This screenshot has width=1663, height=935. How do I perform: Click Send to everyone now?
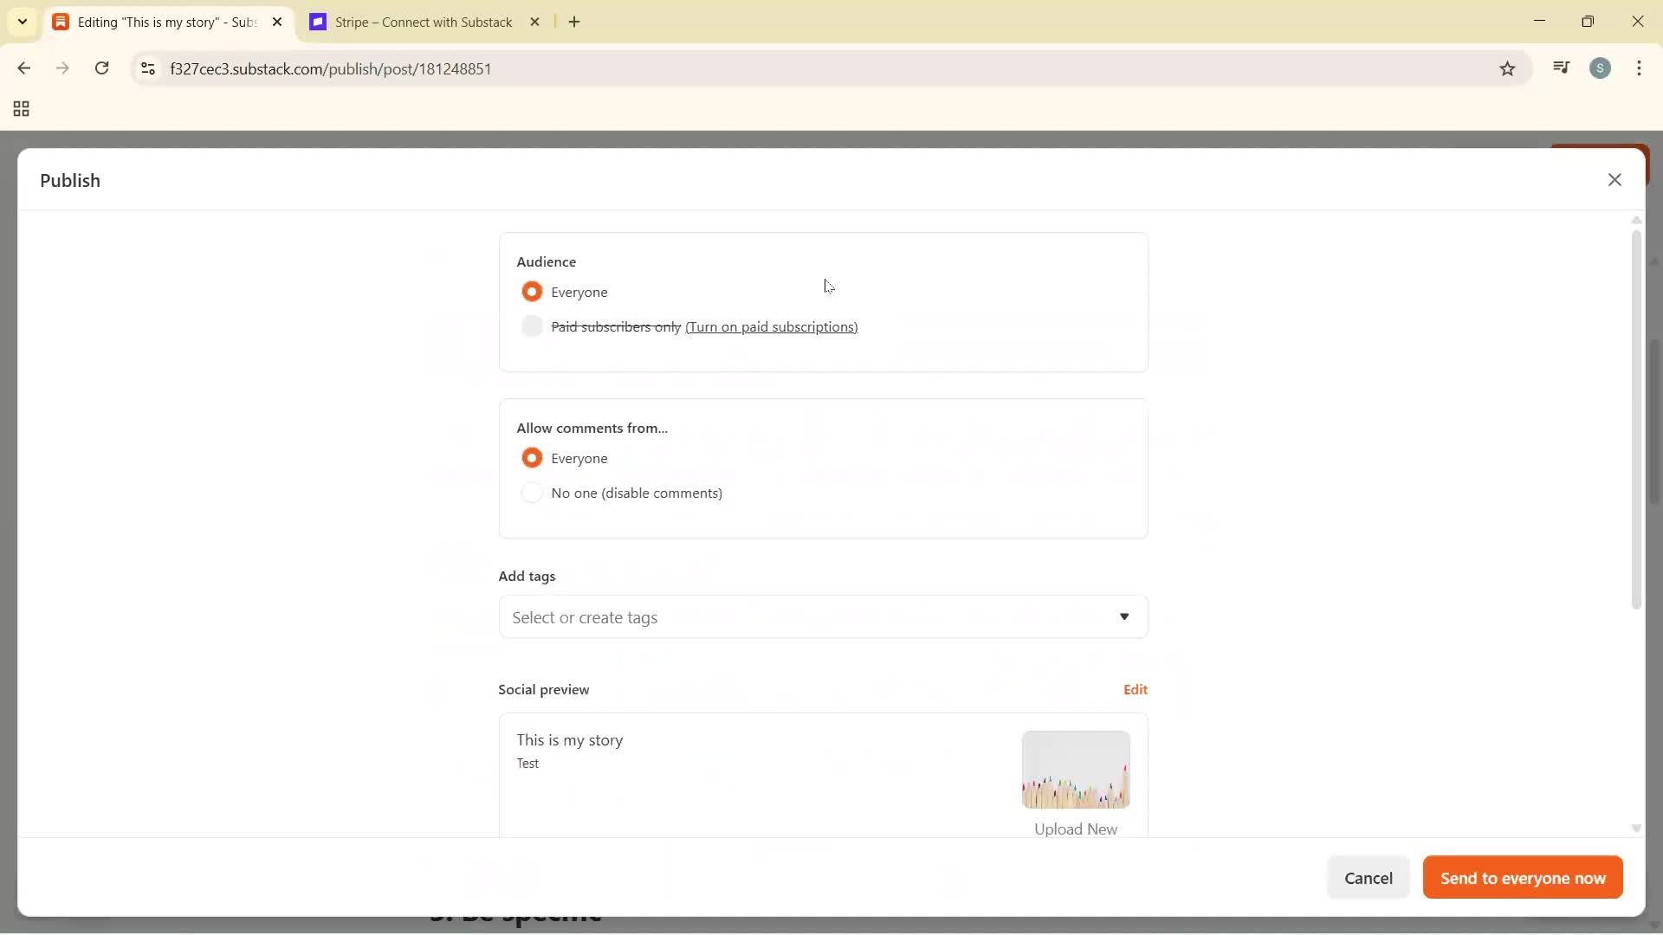pyautogui.click(x=1522, y=877)
